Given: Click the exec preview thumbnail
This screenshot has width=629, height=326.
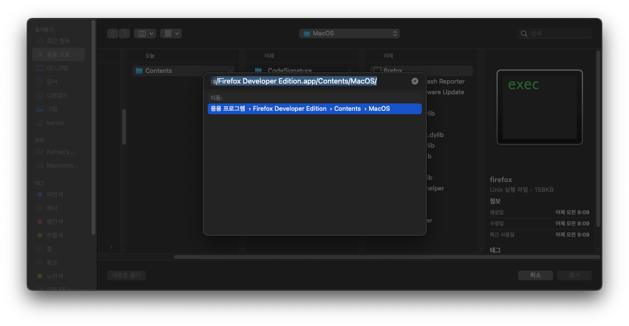Looking at the screenshot, I should [x=539, y=107].
